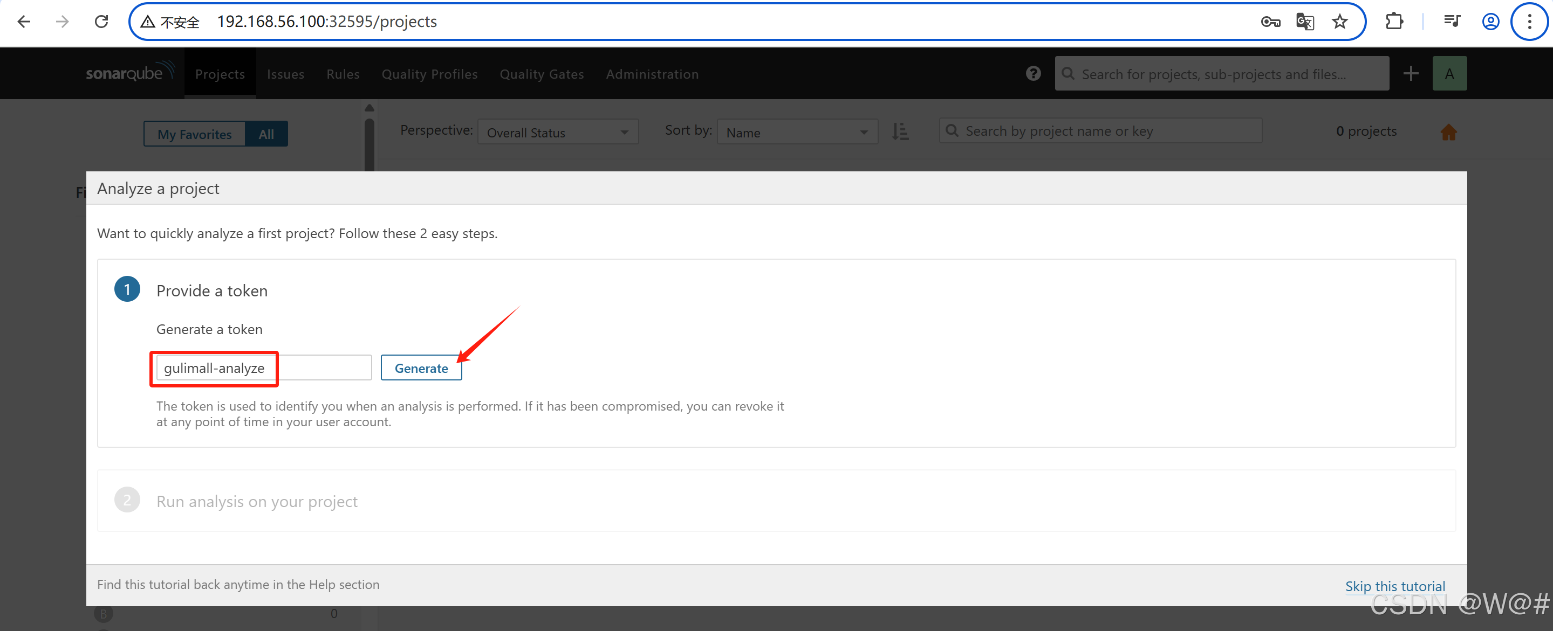Click the sidebar scroll-up arrow
The image size is (1553, 631).
(369, 107)
